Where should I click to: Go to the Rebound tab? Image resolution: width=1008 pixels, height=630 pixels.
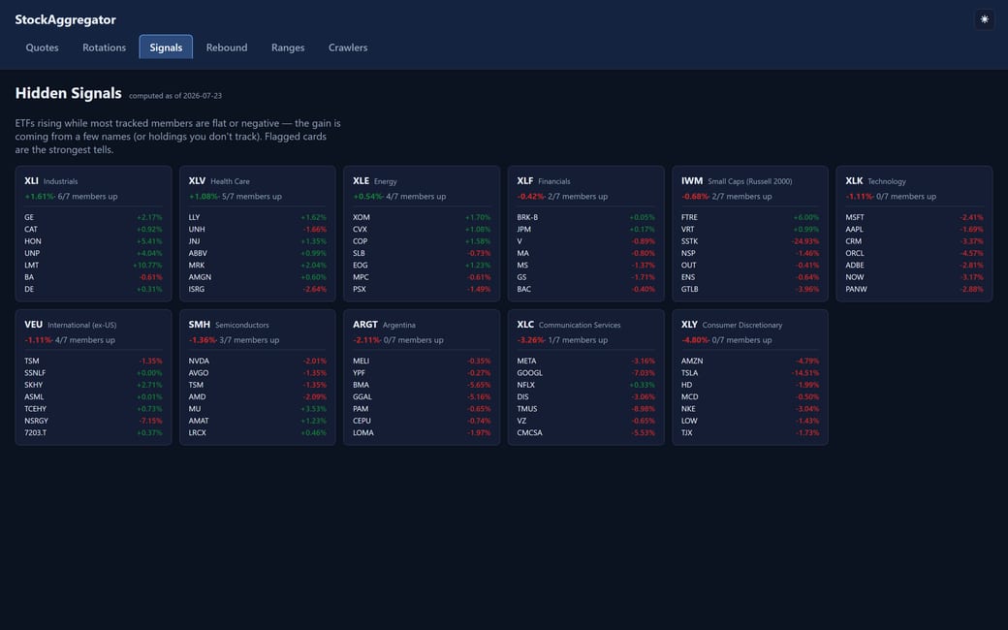point(226,47)
